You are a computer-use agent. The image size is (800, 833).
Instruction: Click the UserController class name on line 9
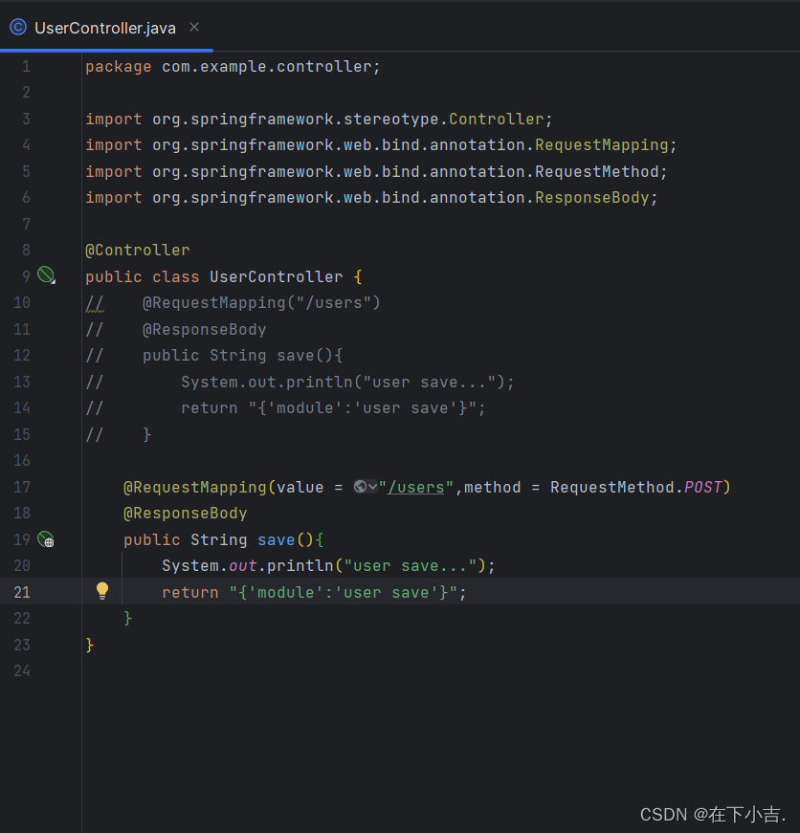click(277, 276)
